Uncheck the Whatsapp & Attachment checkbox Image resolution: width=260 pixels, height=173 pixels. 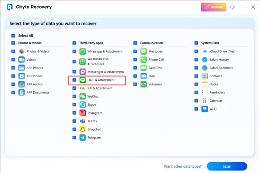pos(74,51)
